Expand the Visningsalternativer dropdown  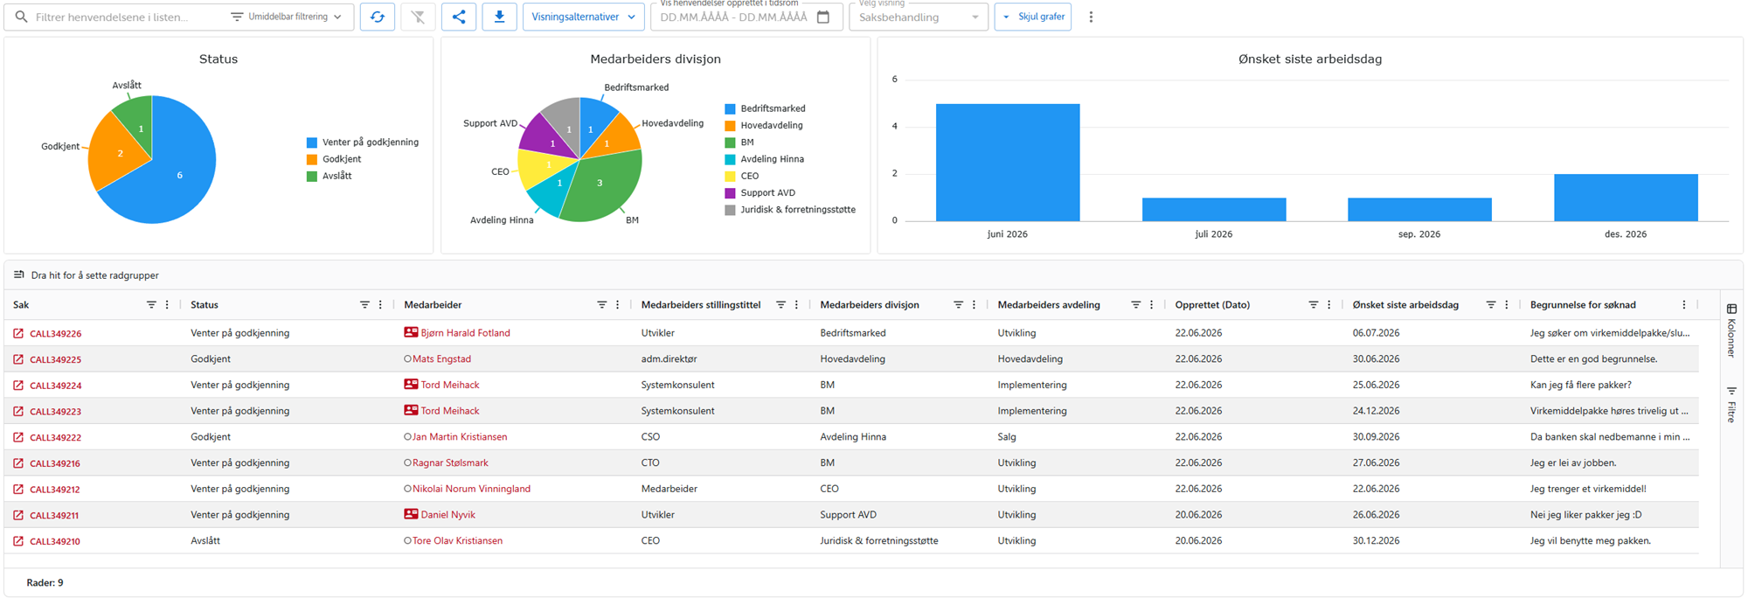[584, 17]
